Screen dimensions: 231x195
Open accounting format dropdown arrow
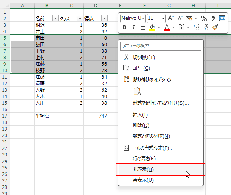pos(195,19)
